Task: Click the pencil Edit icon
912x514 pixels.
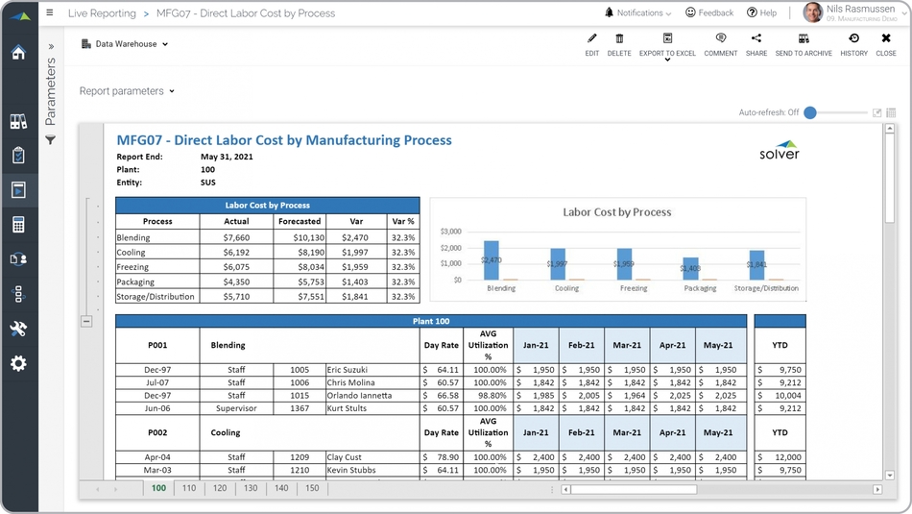Action: [592, 39]
